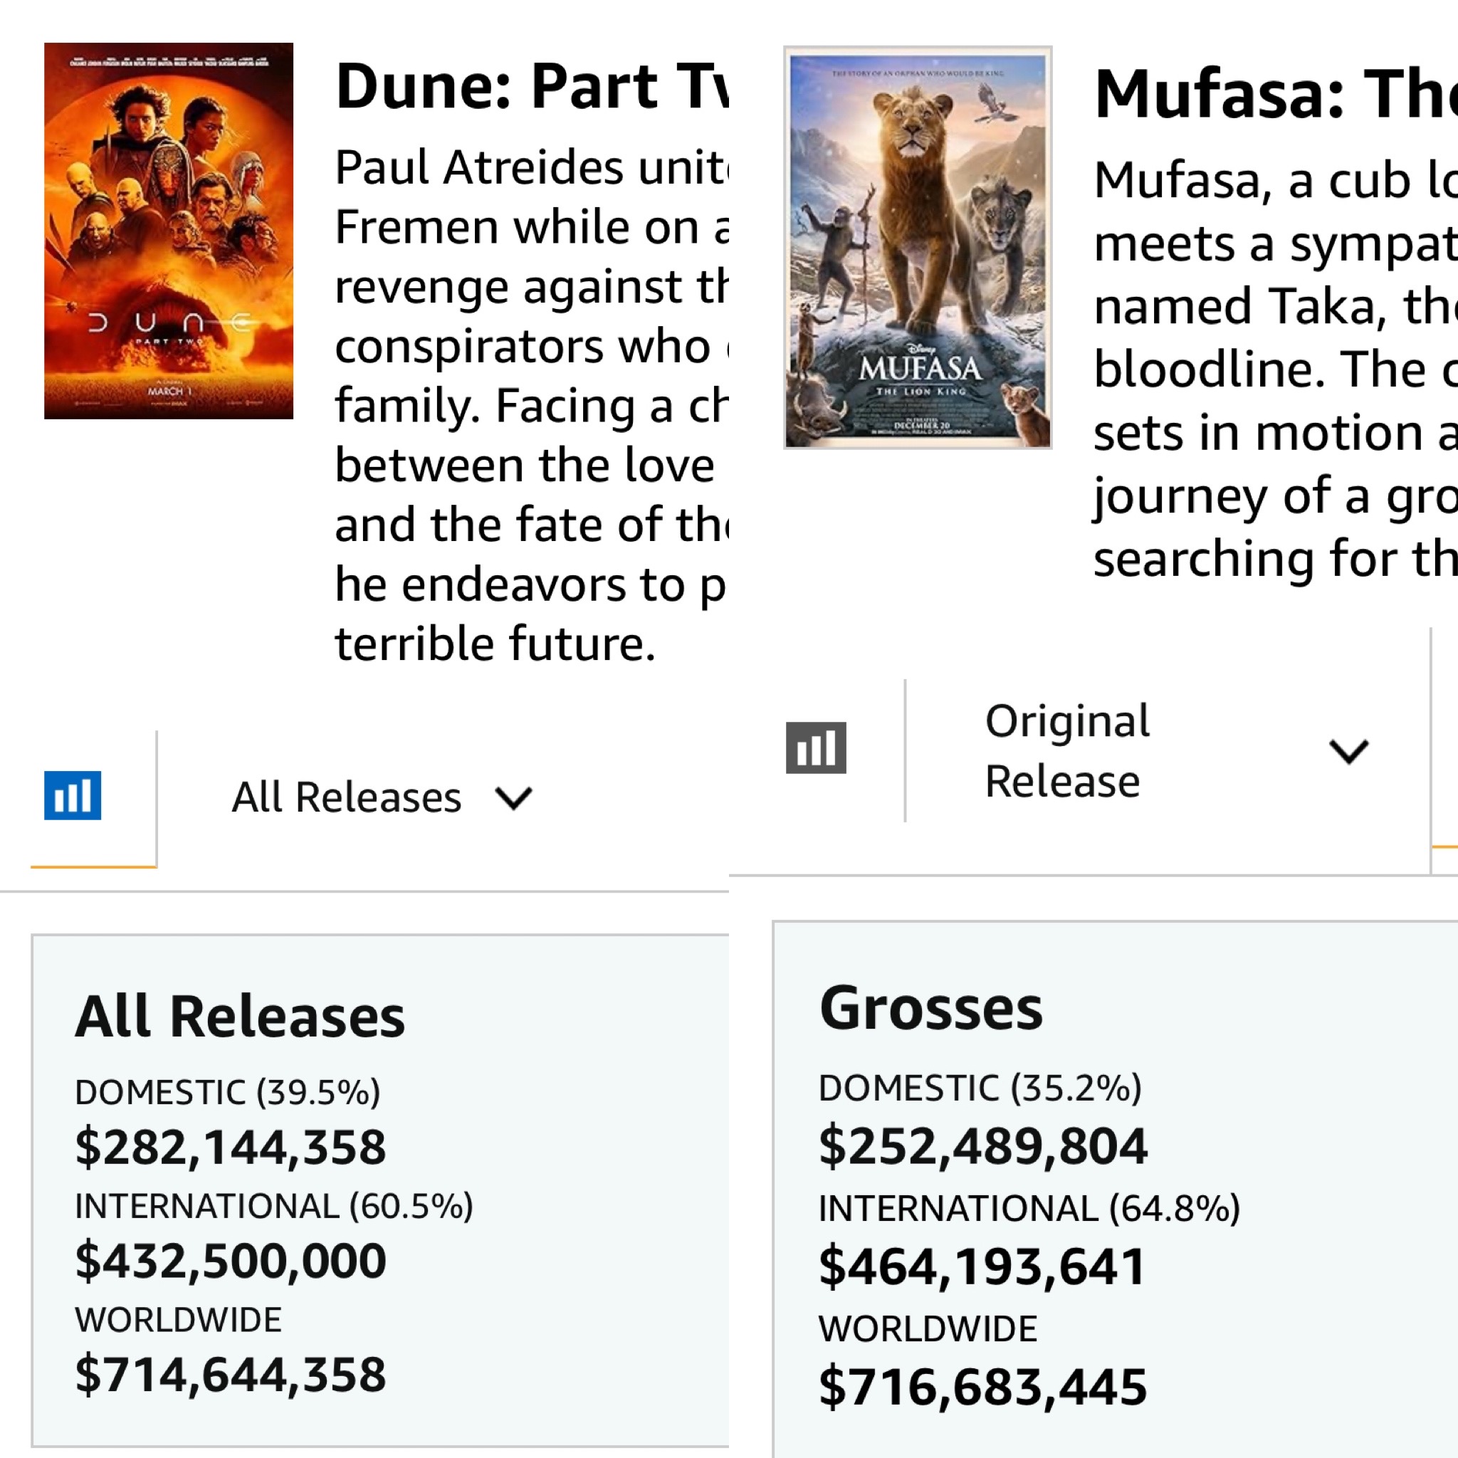Click the Mufasa movie title heading

pyautogui.click(x=1275, y=95)
